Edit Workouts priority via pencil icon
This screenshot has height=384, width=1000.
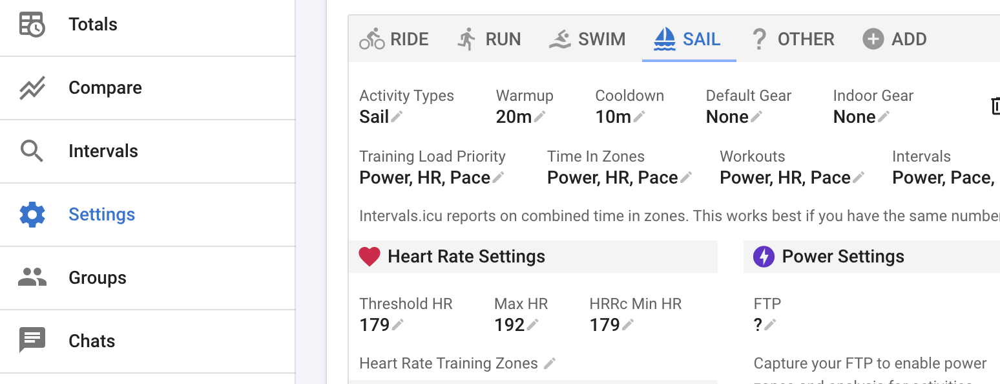point(859,177)
